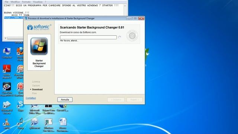Open the Windows Live Movie Maker shortcut
Screen dimensions: 238x134
coord(49,125)
